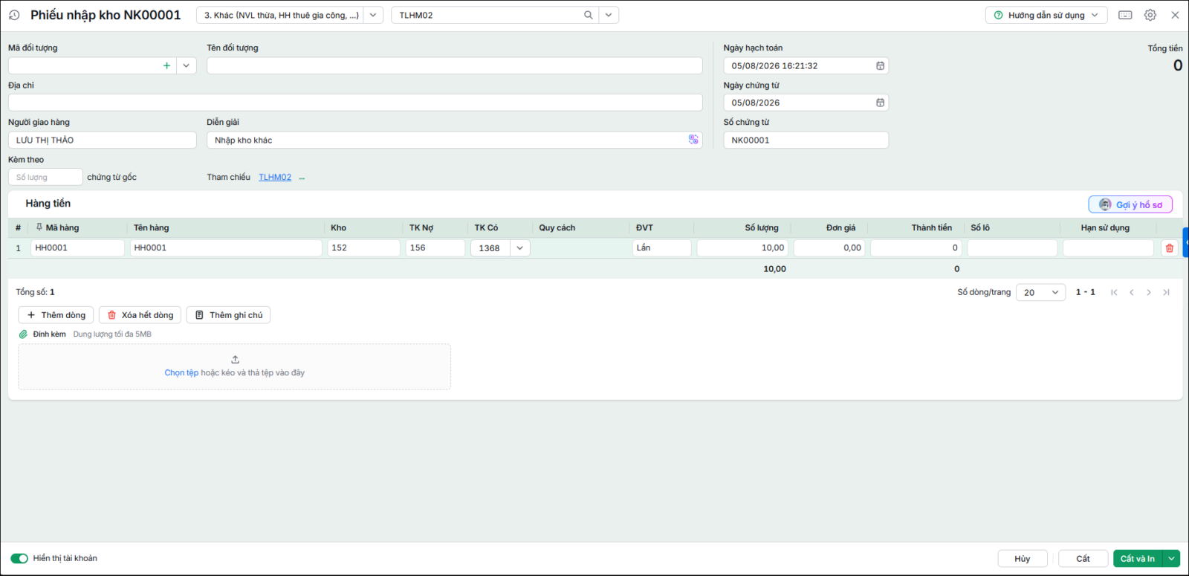Click into the Tên đối tượng field
This screenshot has width=1189, height=576.
[x=455, y=65]
